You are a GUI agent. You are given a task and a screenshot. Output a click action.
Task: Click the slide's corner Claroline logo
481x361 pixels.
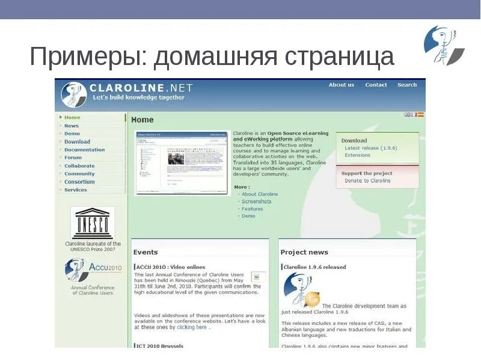click(x=444, y=45)
